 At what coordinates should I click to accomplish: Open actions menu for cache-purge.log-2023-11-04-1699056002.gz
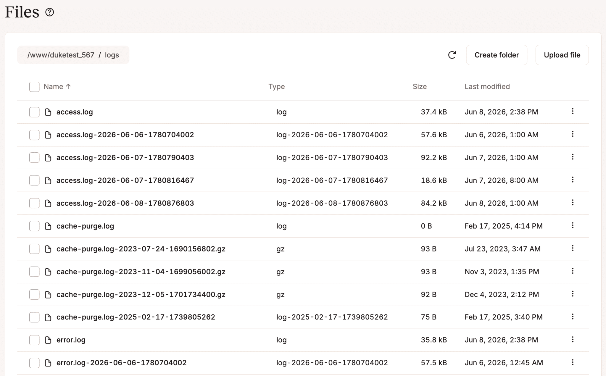coord(573,271)
